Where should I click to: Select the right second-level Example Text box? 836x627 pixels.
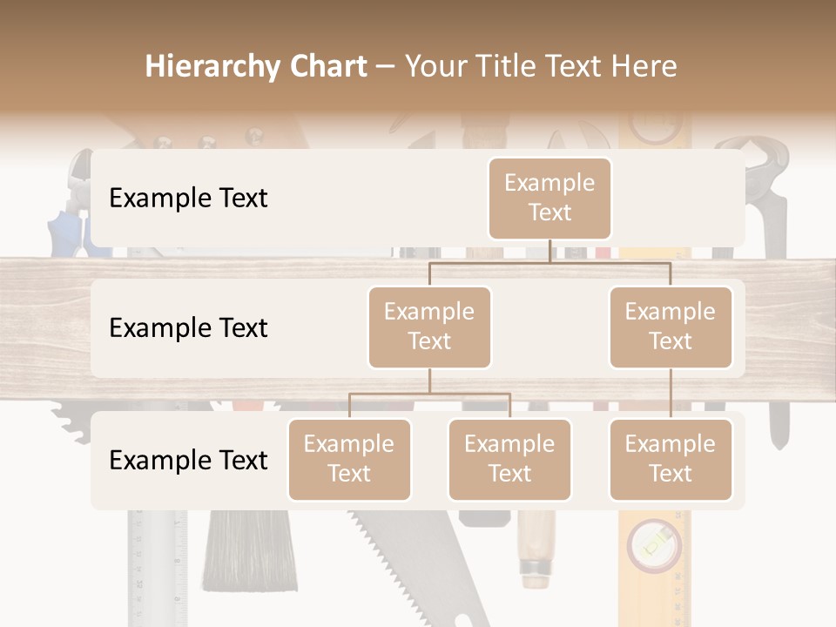(x=671, y=327)
